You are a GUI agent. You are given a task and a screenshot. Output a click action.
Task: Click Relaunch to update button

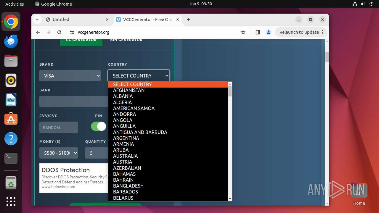[301, 32]
